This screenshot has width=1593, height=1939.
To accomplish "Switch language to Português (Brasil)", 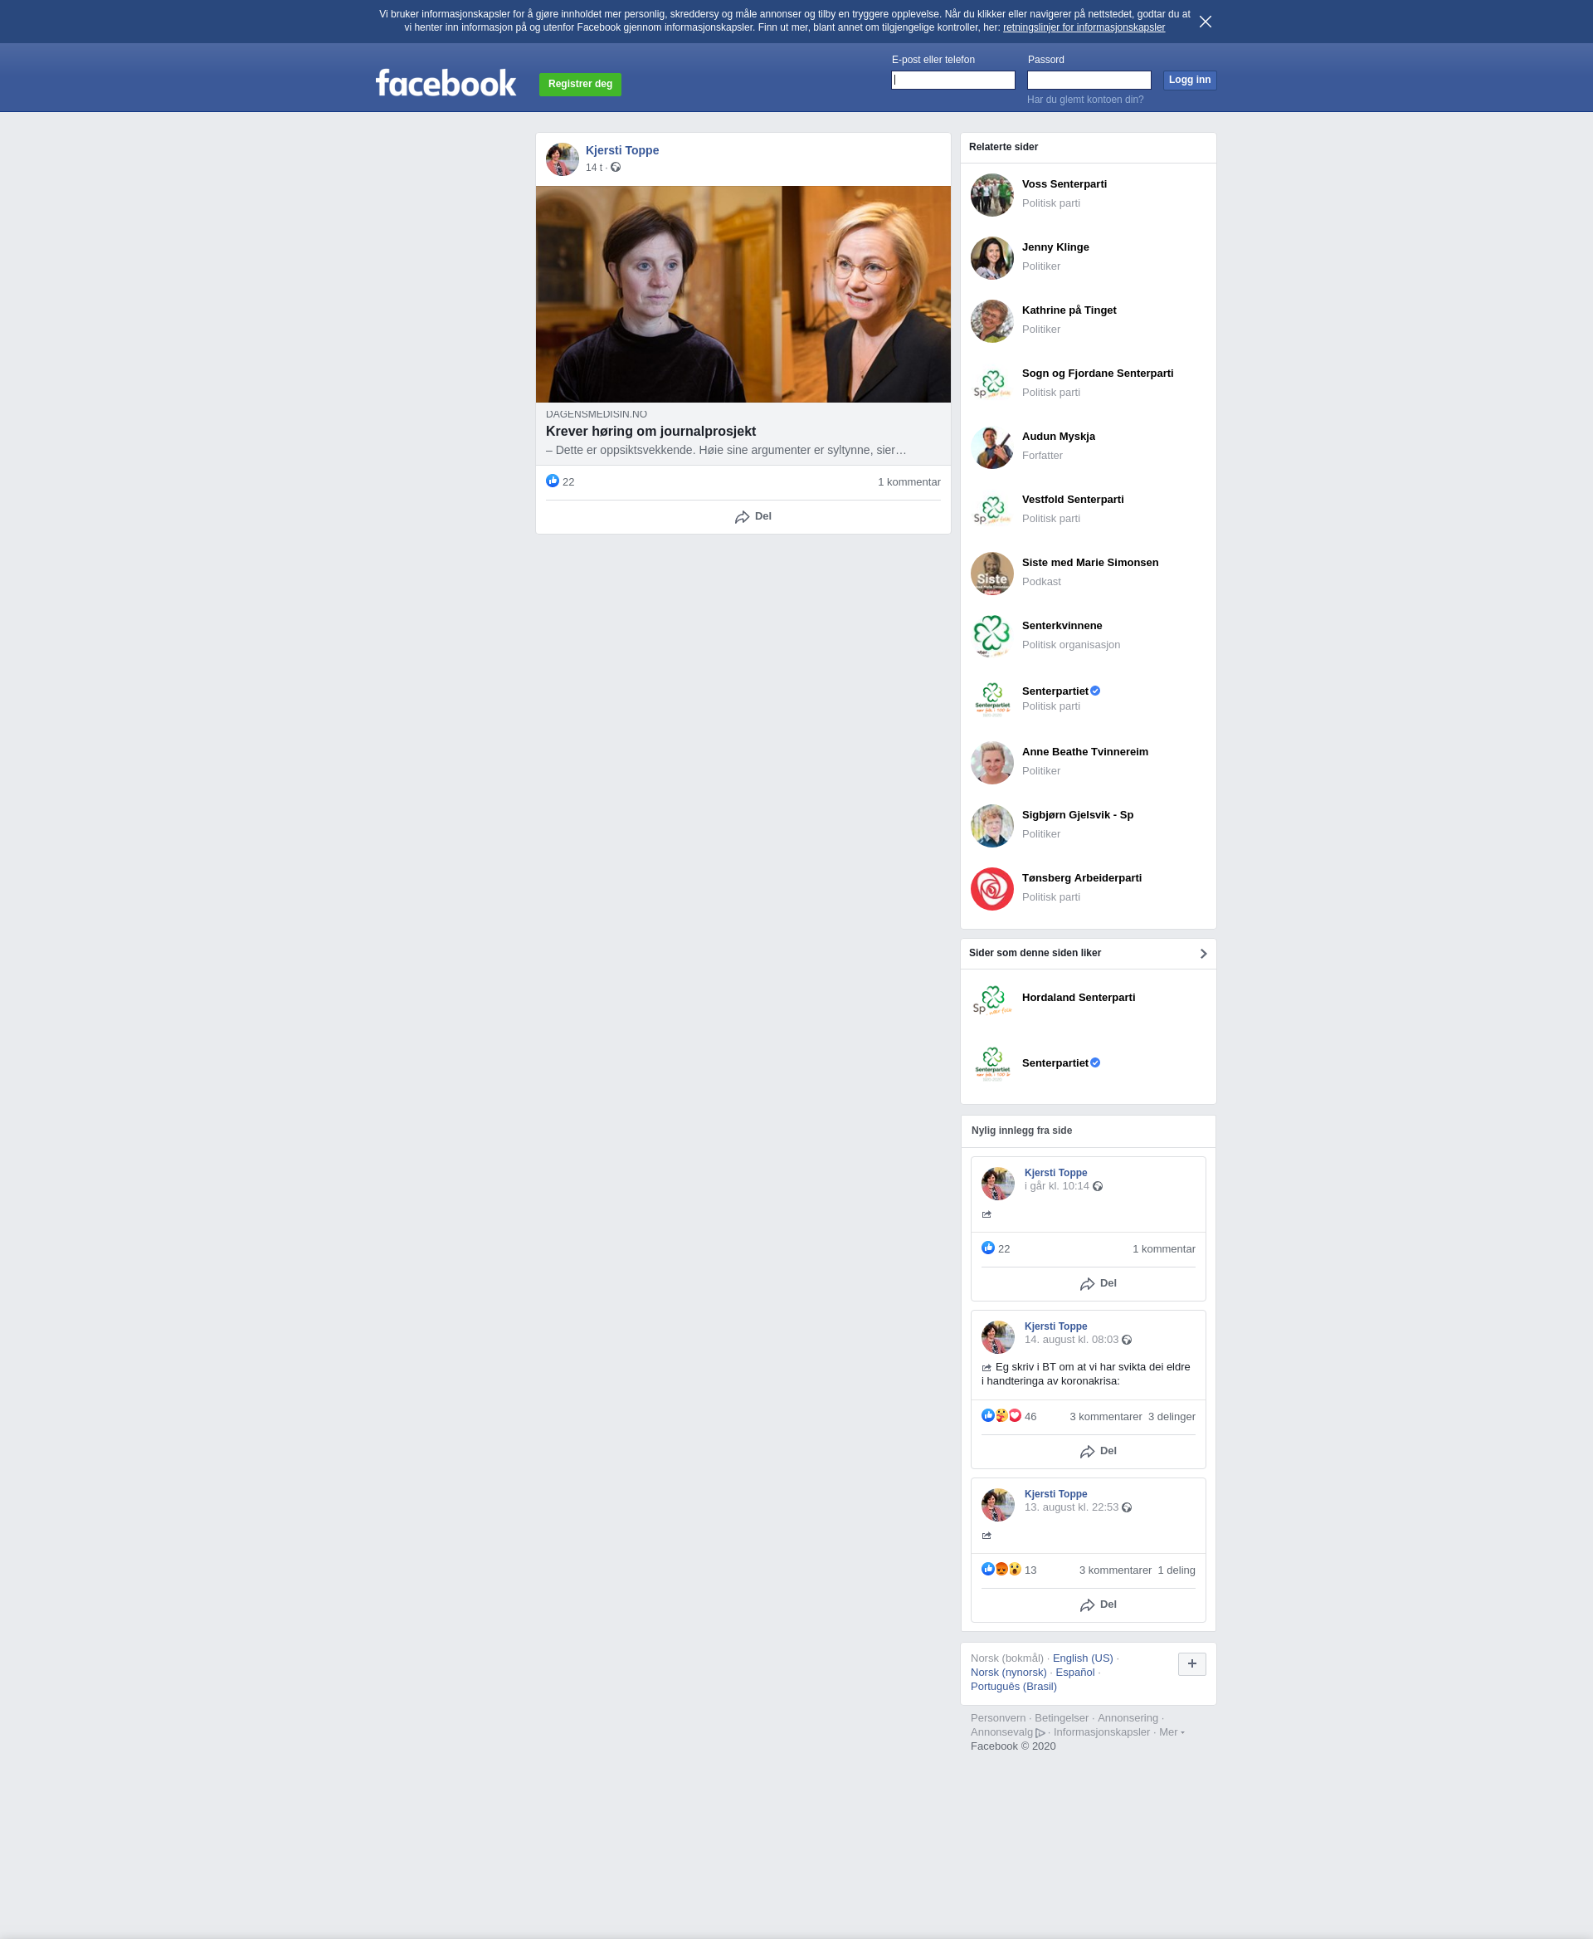I will [1013, 1687].
